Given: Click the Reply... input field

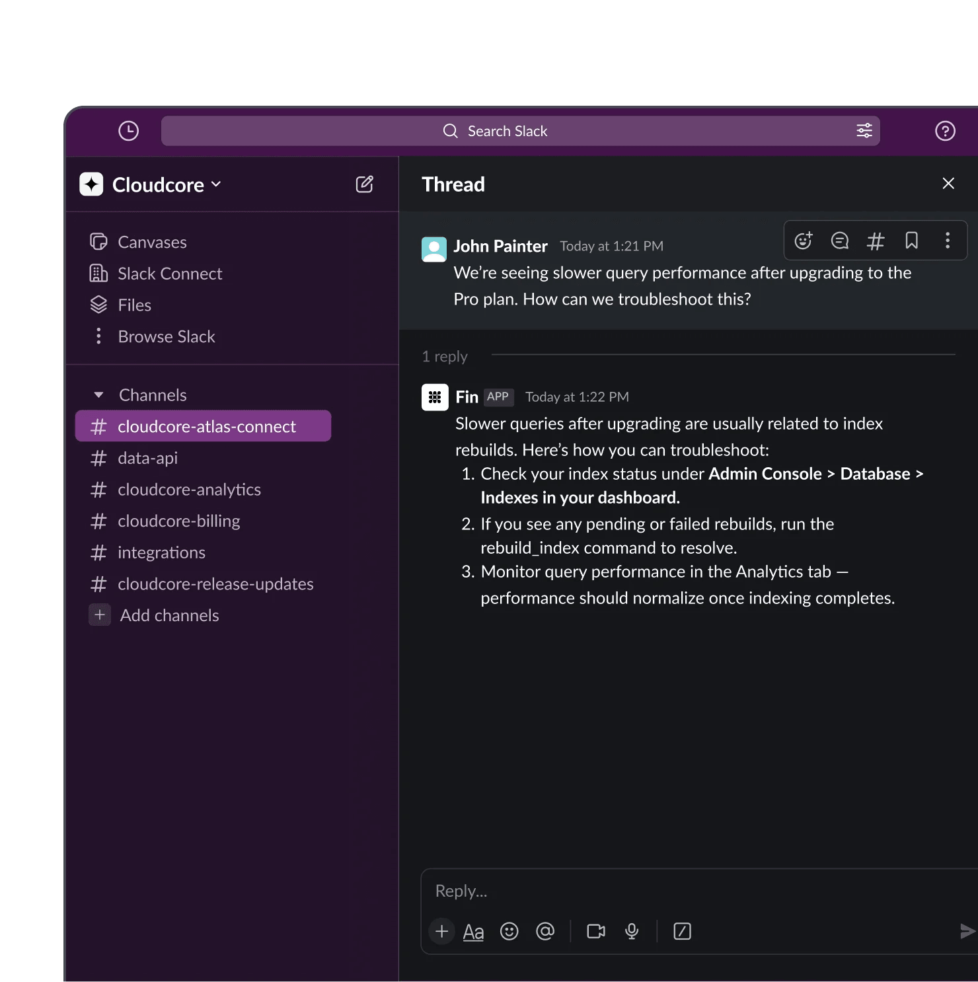Looking at the screenshot, I should click(699, 891).
